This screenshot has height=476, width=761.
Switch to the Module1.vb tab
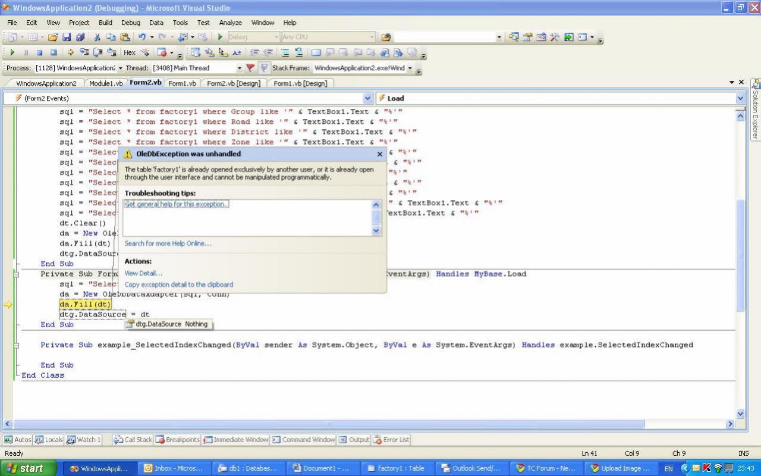[105, 83]
